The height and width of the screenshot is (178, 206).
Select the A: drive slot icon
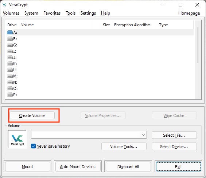point(10,33)
